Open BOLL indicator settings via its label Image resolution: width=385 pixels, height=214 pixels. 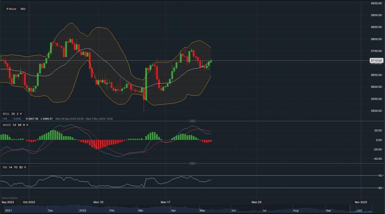tap(6, 114)
